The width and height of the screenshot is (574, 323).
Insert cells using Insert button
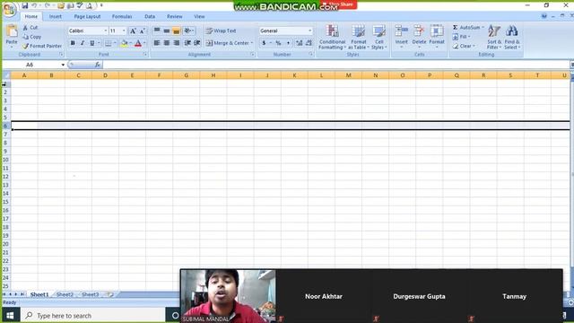(x=401, y=36)
